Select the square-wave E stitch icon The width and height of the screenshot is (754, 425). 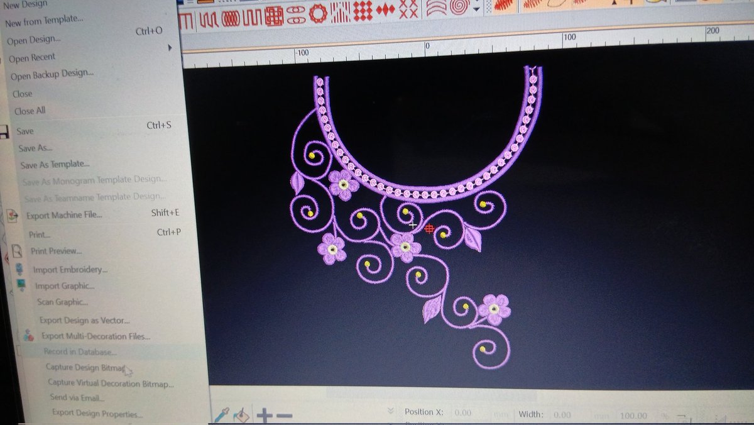(x=253, y=18)
